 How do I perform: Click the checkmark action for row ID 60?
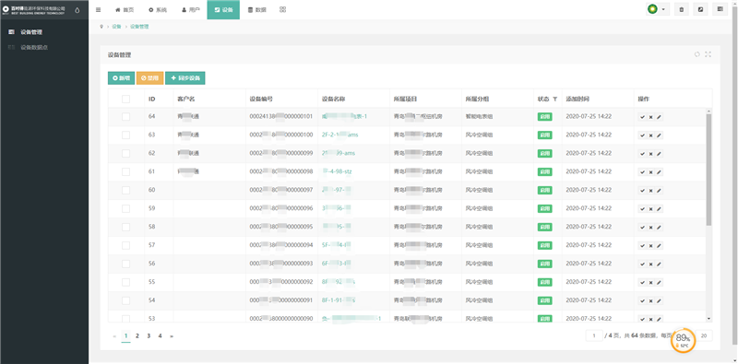click(642, 191)
